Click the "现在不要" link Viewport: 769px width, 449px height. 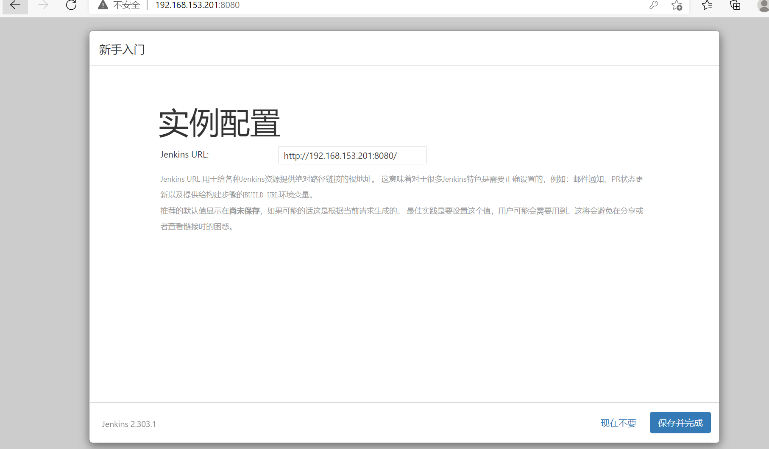(x=618, y=423)
